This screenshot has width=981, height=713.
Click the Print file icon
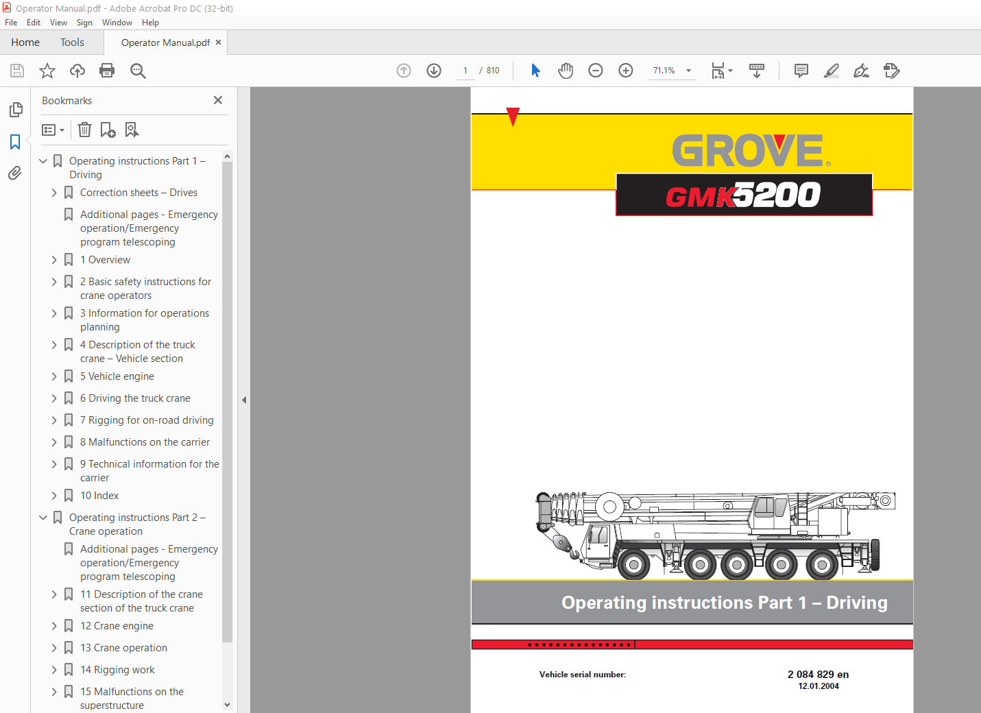pos(107,71)
